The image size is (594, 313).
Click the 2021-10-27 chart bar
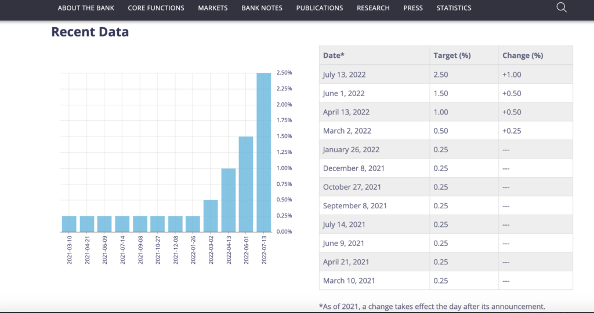(x=158, y=224)
